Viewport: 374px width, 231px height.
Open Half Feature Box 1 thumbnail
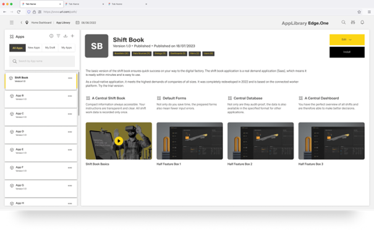190,141
